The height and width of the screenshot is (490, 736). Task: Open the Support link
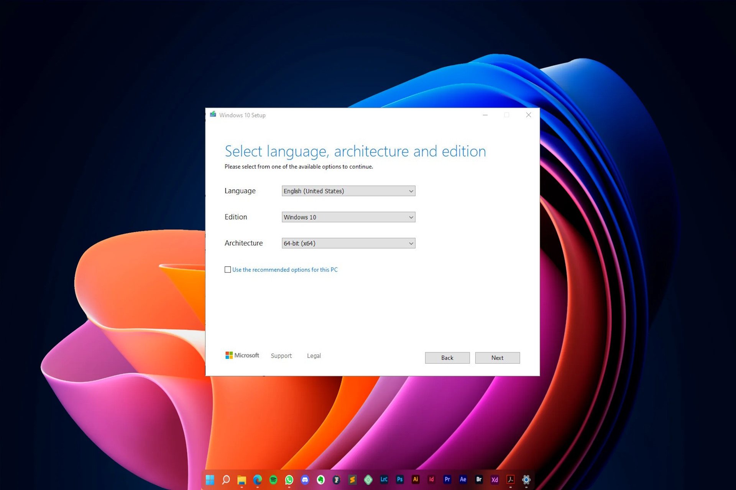pyautogui.click(x=281, y=356)
